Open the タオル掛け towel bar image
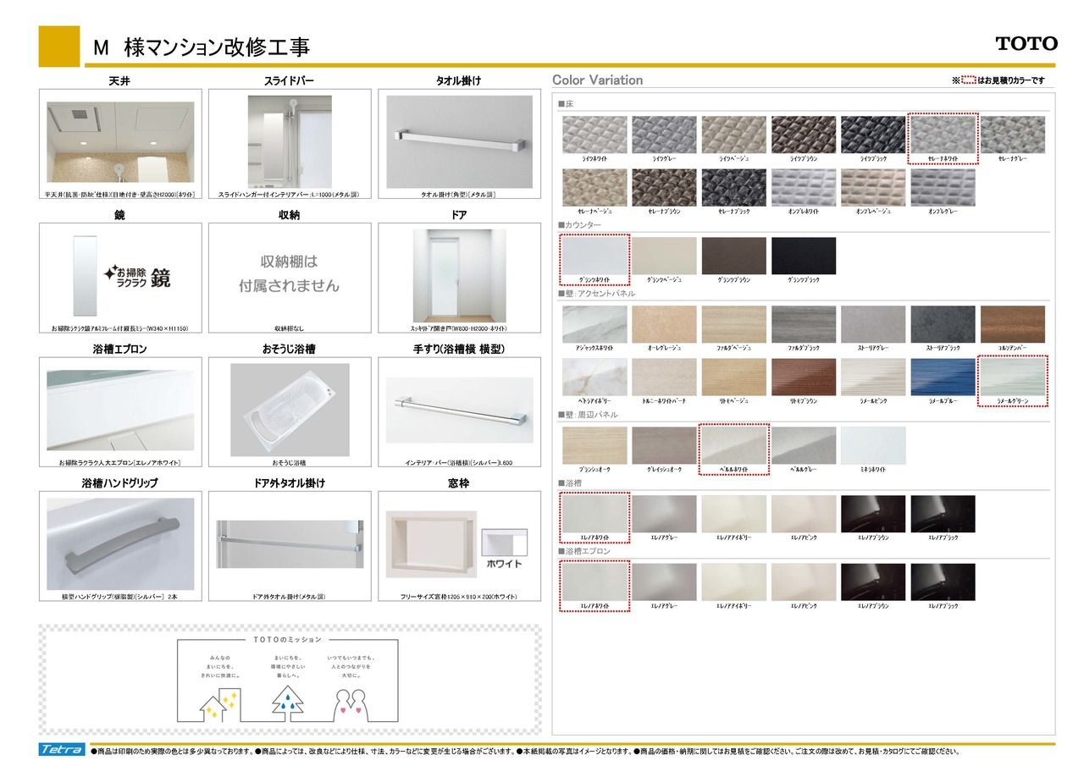1084x766 pixels. pos(460,141)
